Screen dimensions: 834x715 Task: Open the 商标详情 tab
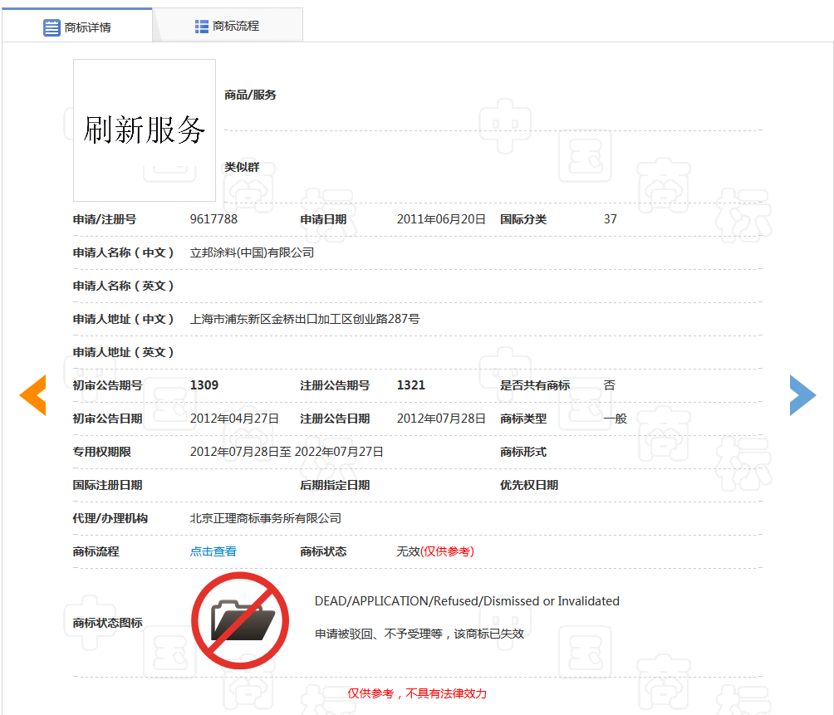tap(77, 26)
